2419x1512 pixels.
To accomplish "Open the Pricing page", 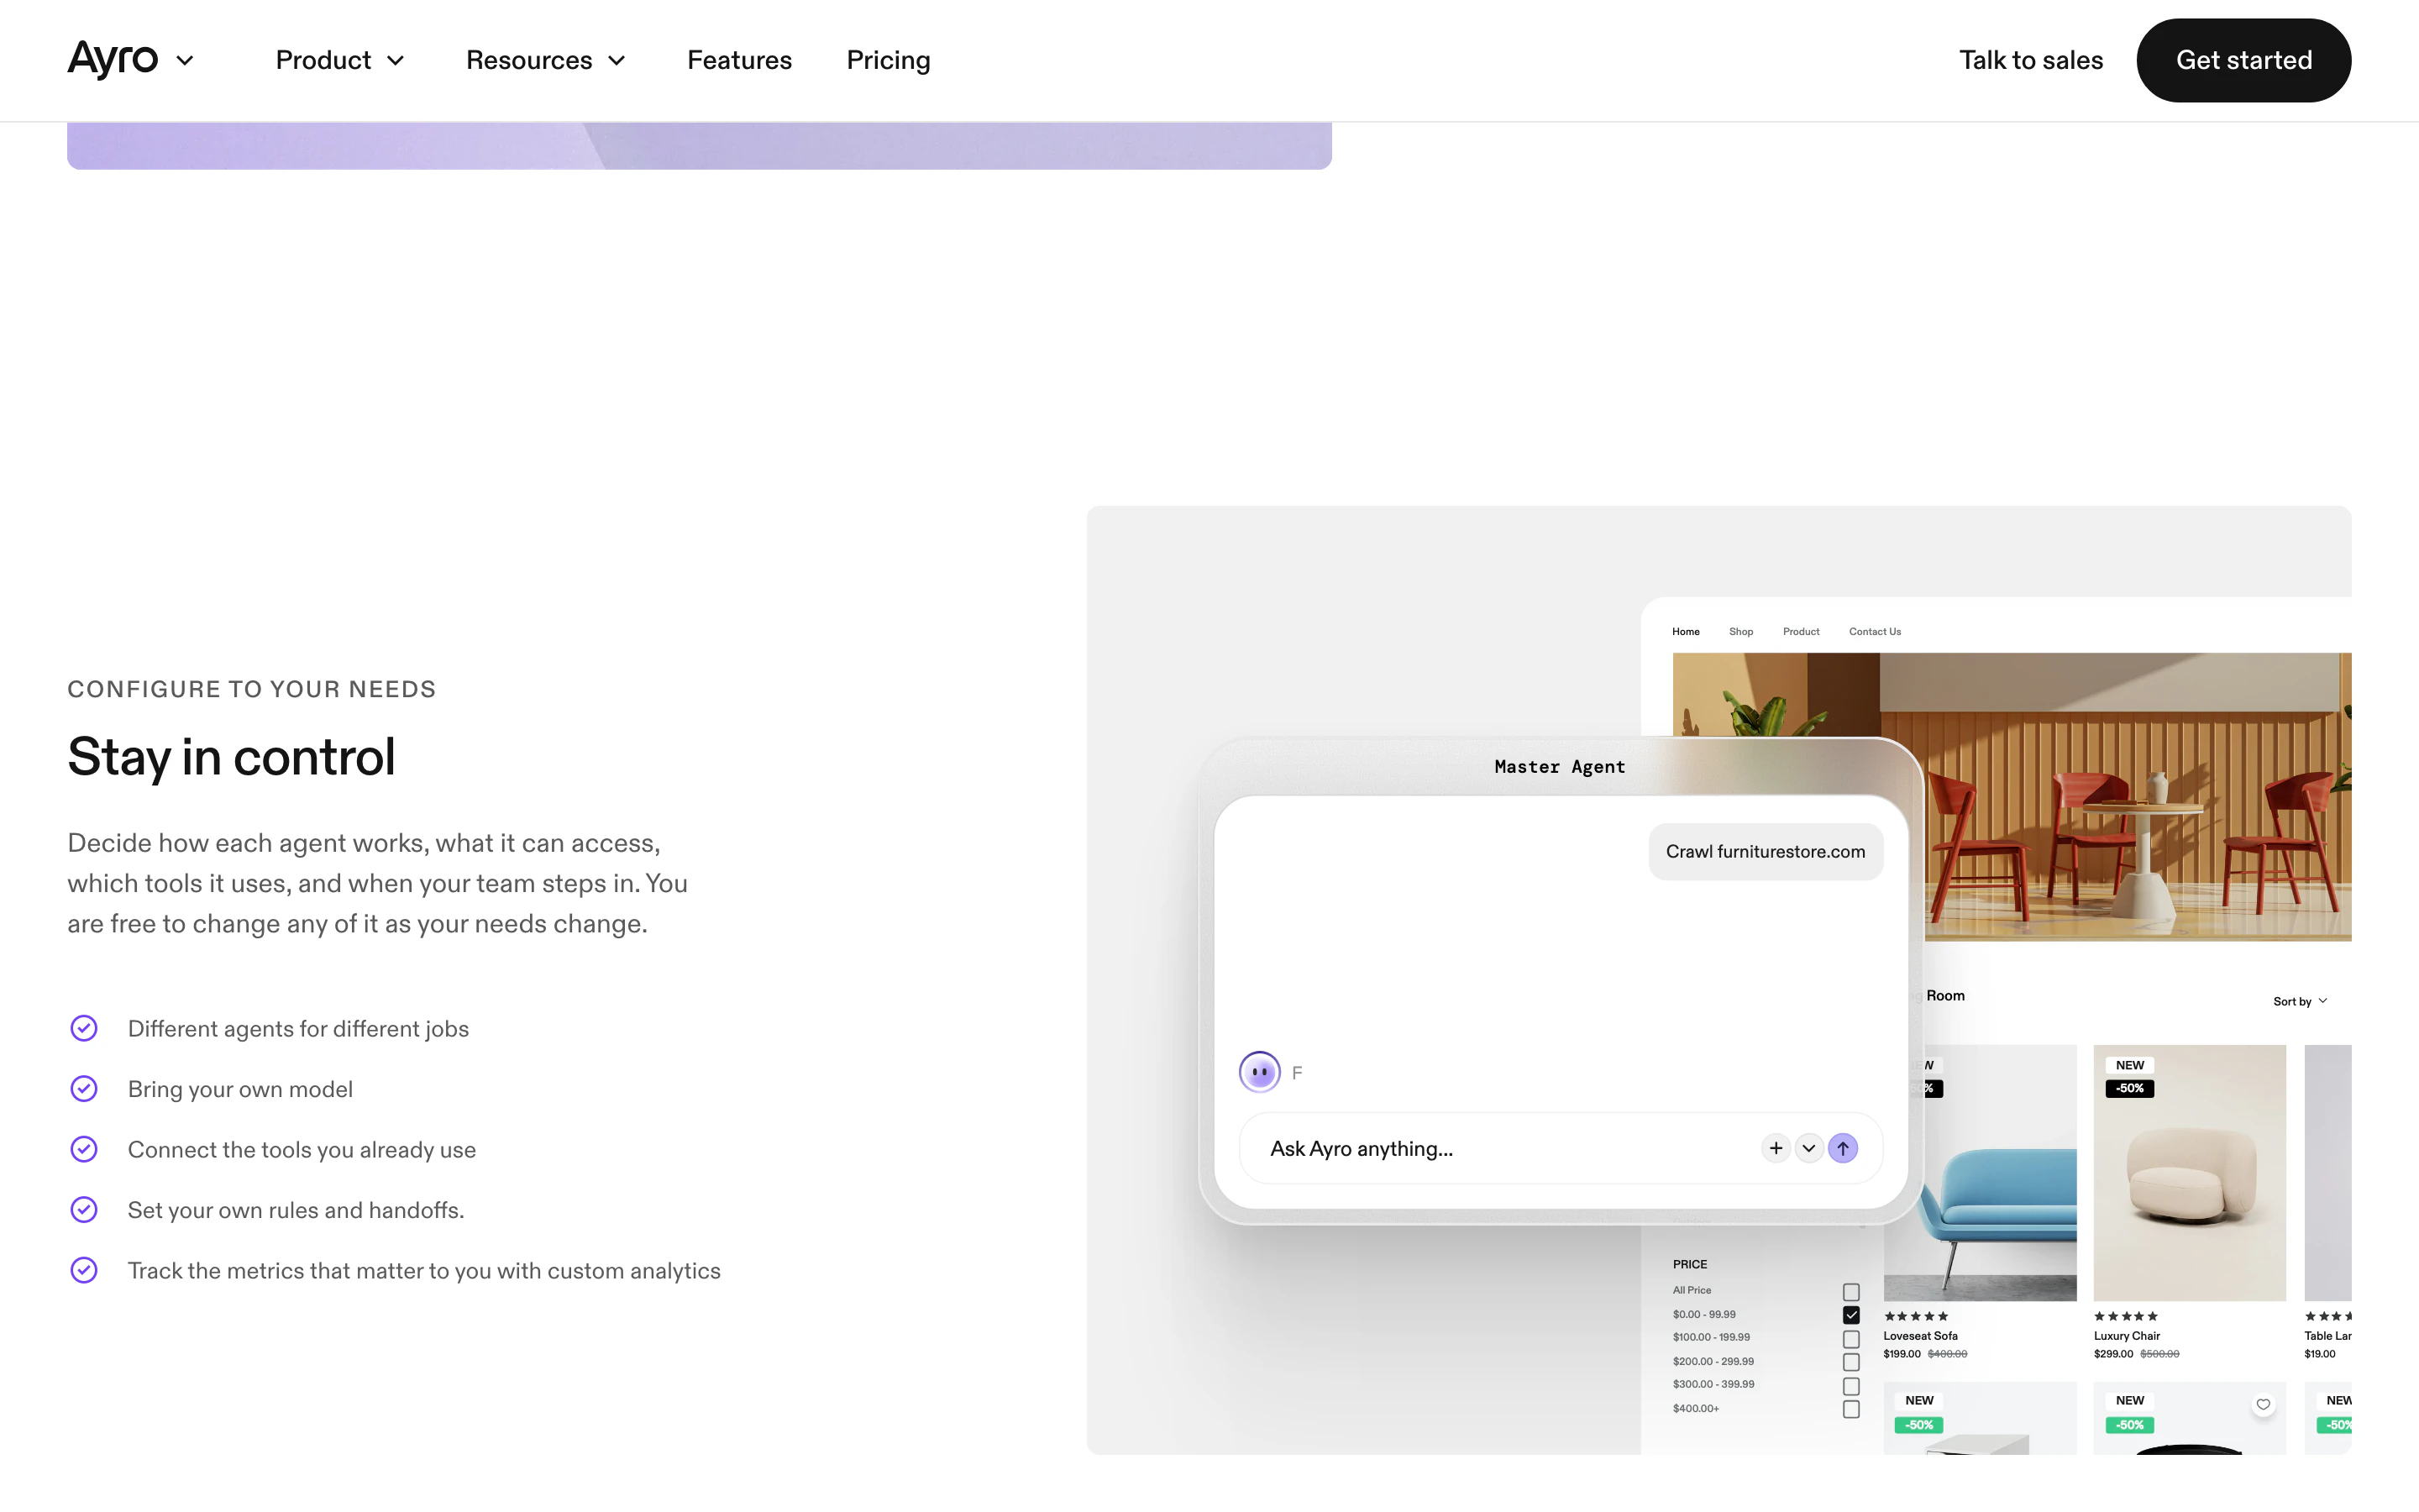I will point(888,60).
